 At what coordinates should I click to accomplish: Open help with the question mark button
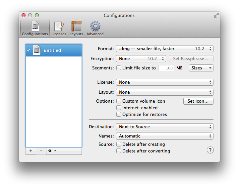point(210,150)
